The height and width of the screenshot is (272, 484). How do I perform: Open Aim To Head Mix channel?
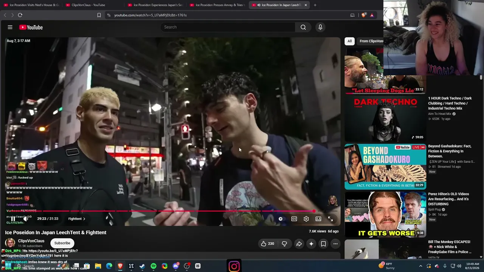(440, 114)
